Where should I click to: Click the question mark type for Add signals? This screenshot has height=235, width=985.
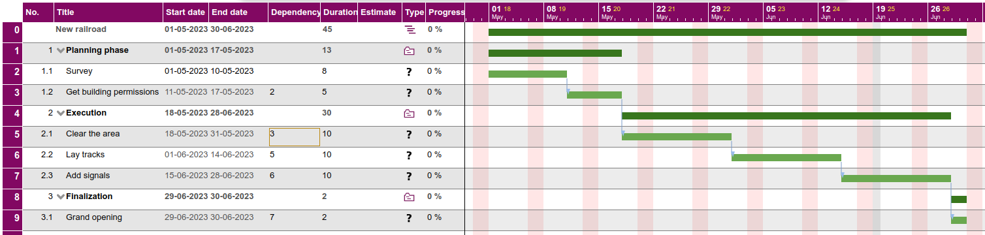pos(410,176)
